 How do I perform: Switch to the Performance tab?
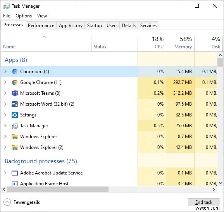pyautogui.click(x=41, y=26)
